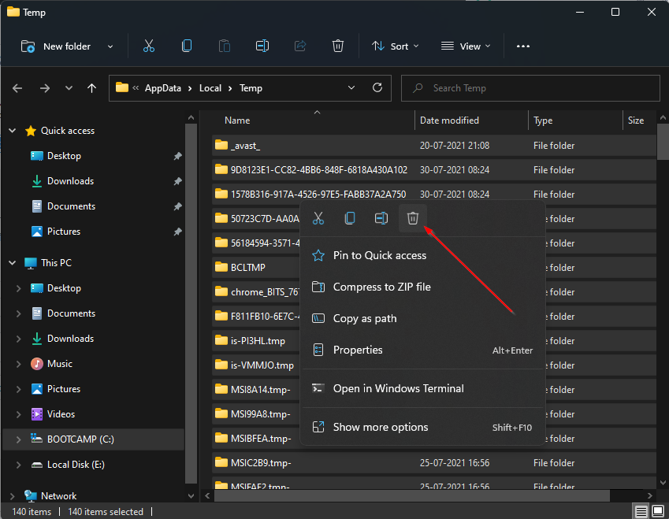The image size is (669, 519).
Task: Click the copy icon in context menu
Action: (350, 218)
